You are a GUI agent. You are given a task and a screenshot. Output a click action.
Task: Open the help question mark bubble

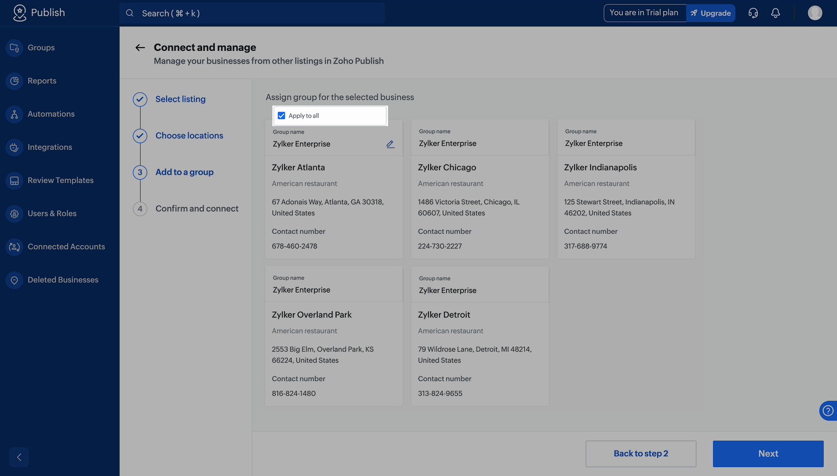828,410
